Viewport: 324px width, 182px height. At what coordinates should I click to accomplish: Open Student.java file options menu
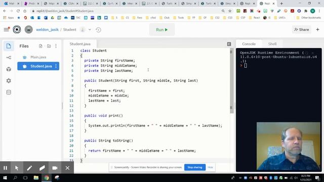56,66
